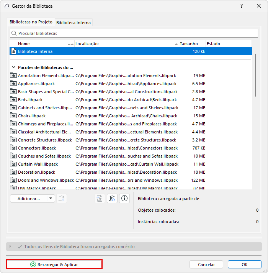Viewport: 268px width, 273px height.
Task: Open the Adicionar dropdown arrow
Action: point(51,198)
